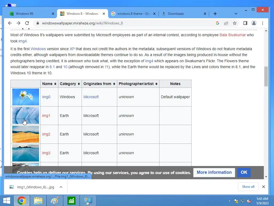The width and height of the screenshot is (274, 206).
Task: Click Chrome icon in the taskbar
Action: pyautogui.click(x=22, y=201)
